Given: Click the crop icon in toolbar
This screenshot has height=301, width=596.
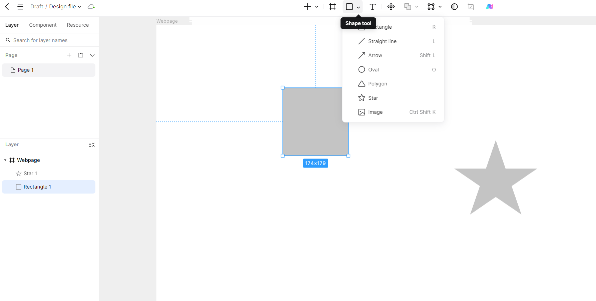Looking at the screenshot, I should [x=471, y=7].
